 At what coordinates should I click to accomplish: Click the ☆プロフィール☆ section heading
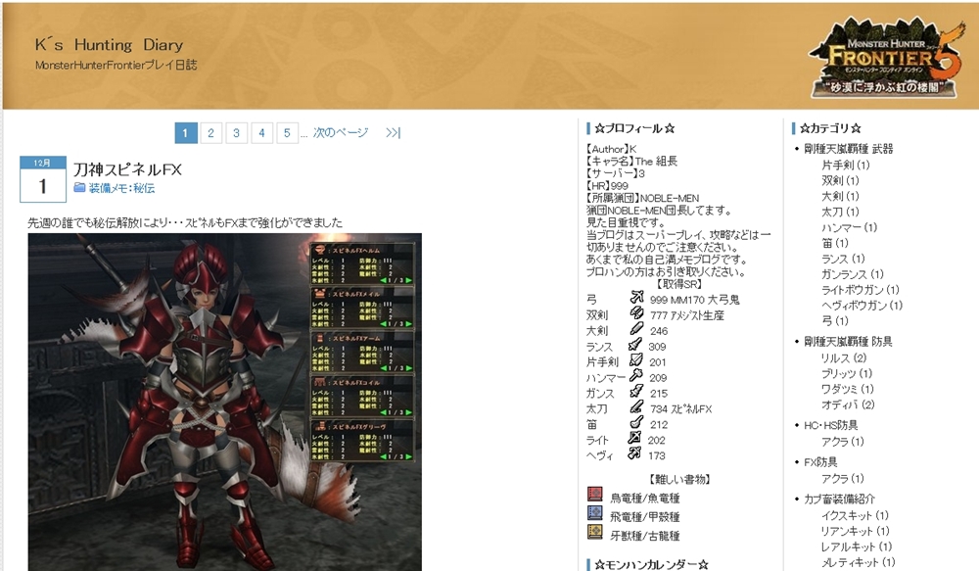(x=634, y=128)
